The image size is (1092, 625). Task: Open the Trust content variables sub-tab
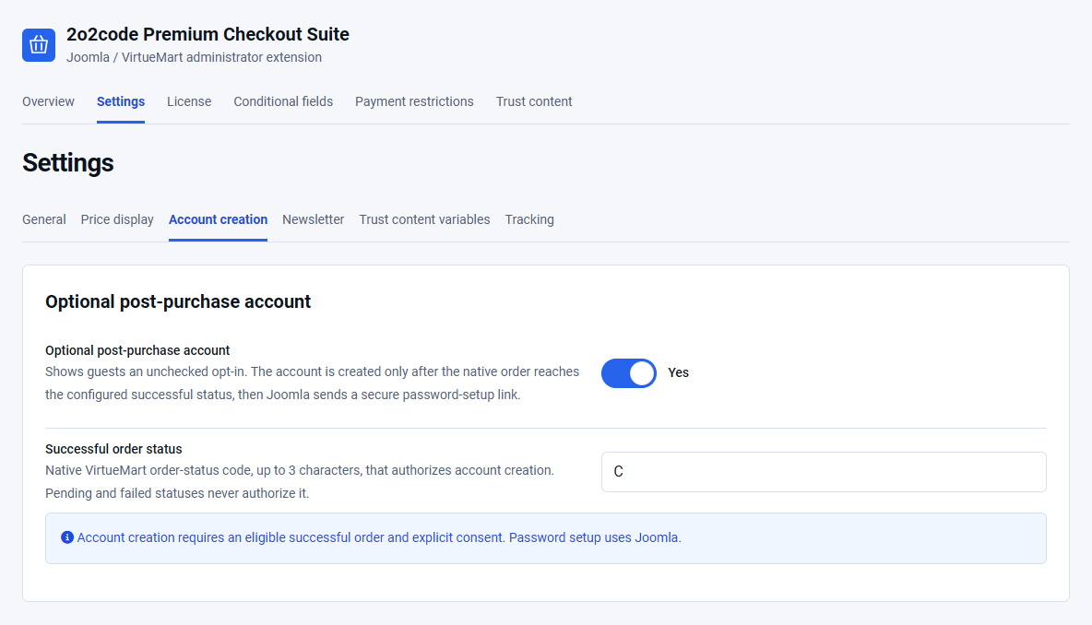[424, 220]
